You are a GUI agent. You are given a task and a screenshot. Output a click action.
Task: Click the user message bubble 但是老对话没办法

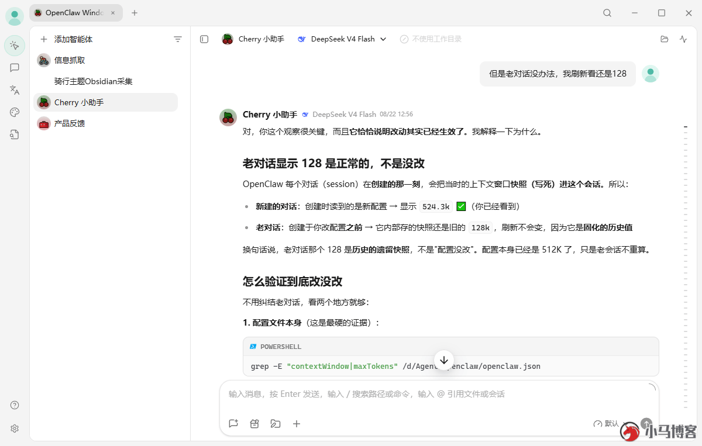(558, 74)
